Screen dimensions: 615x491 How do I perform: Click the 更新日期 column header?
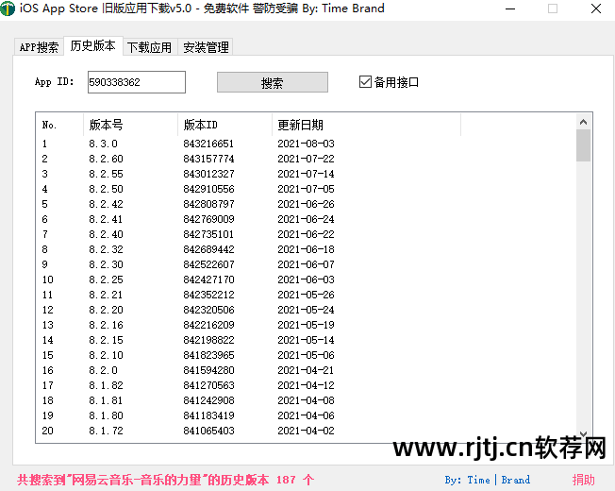click(366, 125)
